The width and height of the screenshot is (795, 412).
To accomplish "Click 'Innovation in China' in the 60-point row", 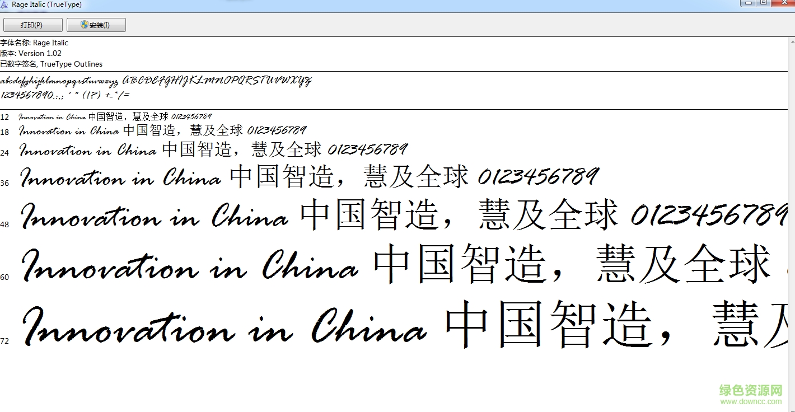I will (190, 265).
